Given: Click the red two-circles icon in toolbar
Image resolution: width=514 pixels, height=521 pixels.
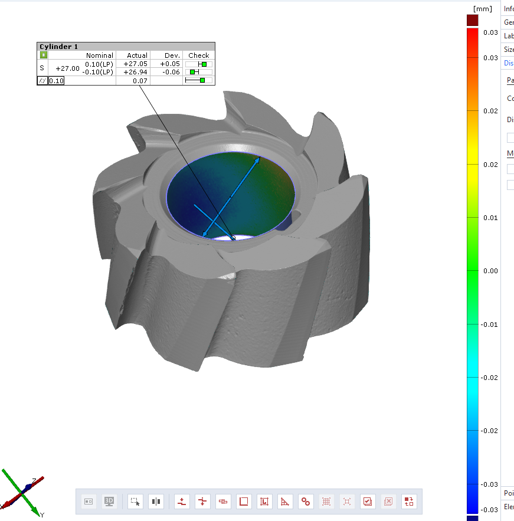Looking at the screenshot, I should [x=305, y=502].
